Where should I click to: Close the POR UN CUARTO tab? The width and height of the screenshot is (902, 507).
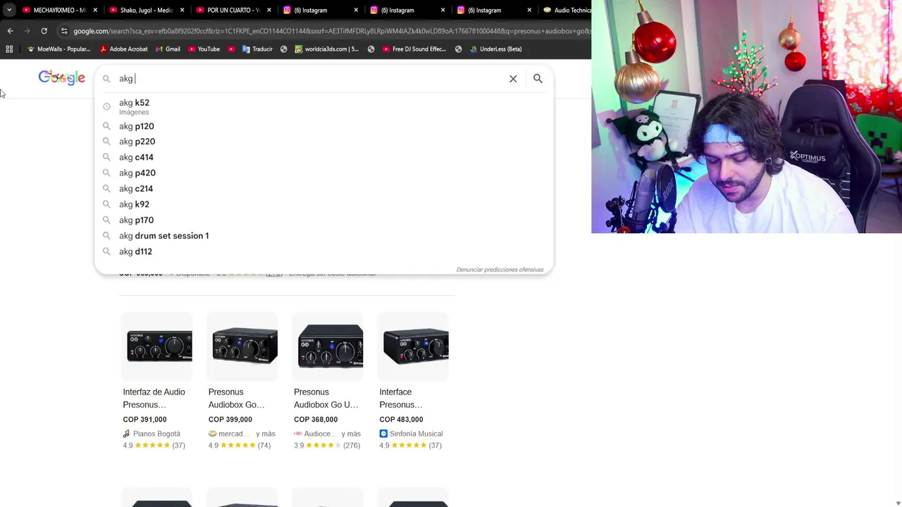click(269, 10)
